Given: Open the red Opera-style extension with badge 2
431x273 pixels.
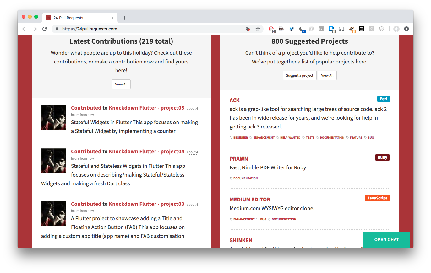Looking at the screenshot, I should [x=271, y=29].
